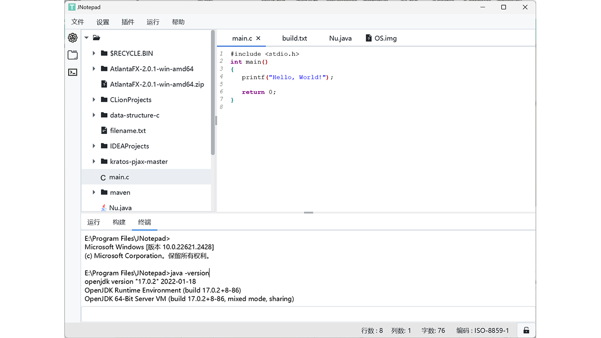Open the 帮助 menu
601x338 pixels.
pyautogui.click(x=178, y=22)
